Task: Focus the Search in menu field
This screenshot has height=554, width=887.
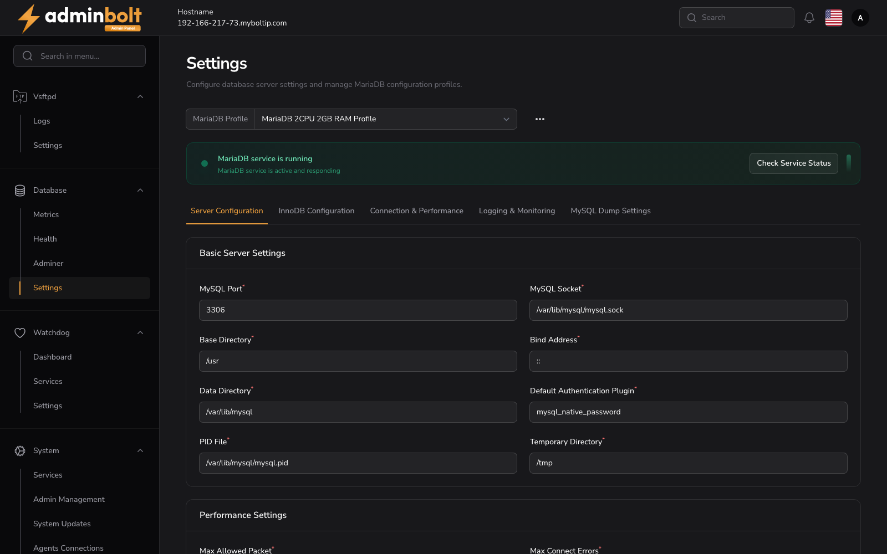Action: pyautogui.click(x=79, y=56)
